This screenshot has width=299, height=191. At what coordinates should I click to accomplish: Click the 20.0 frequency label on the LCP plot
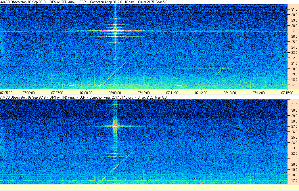(x=294, y=164)
